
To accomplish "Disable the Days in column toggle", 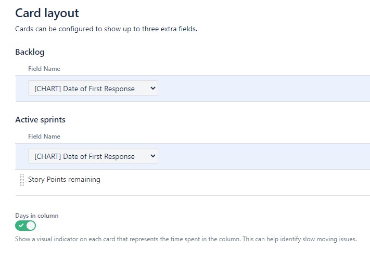I will click(25, 226).
